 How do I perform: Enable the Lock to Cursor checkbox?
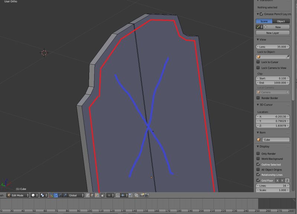258,62
